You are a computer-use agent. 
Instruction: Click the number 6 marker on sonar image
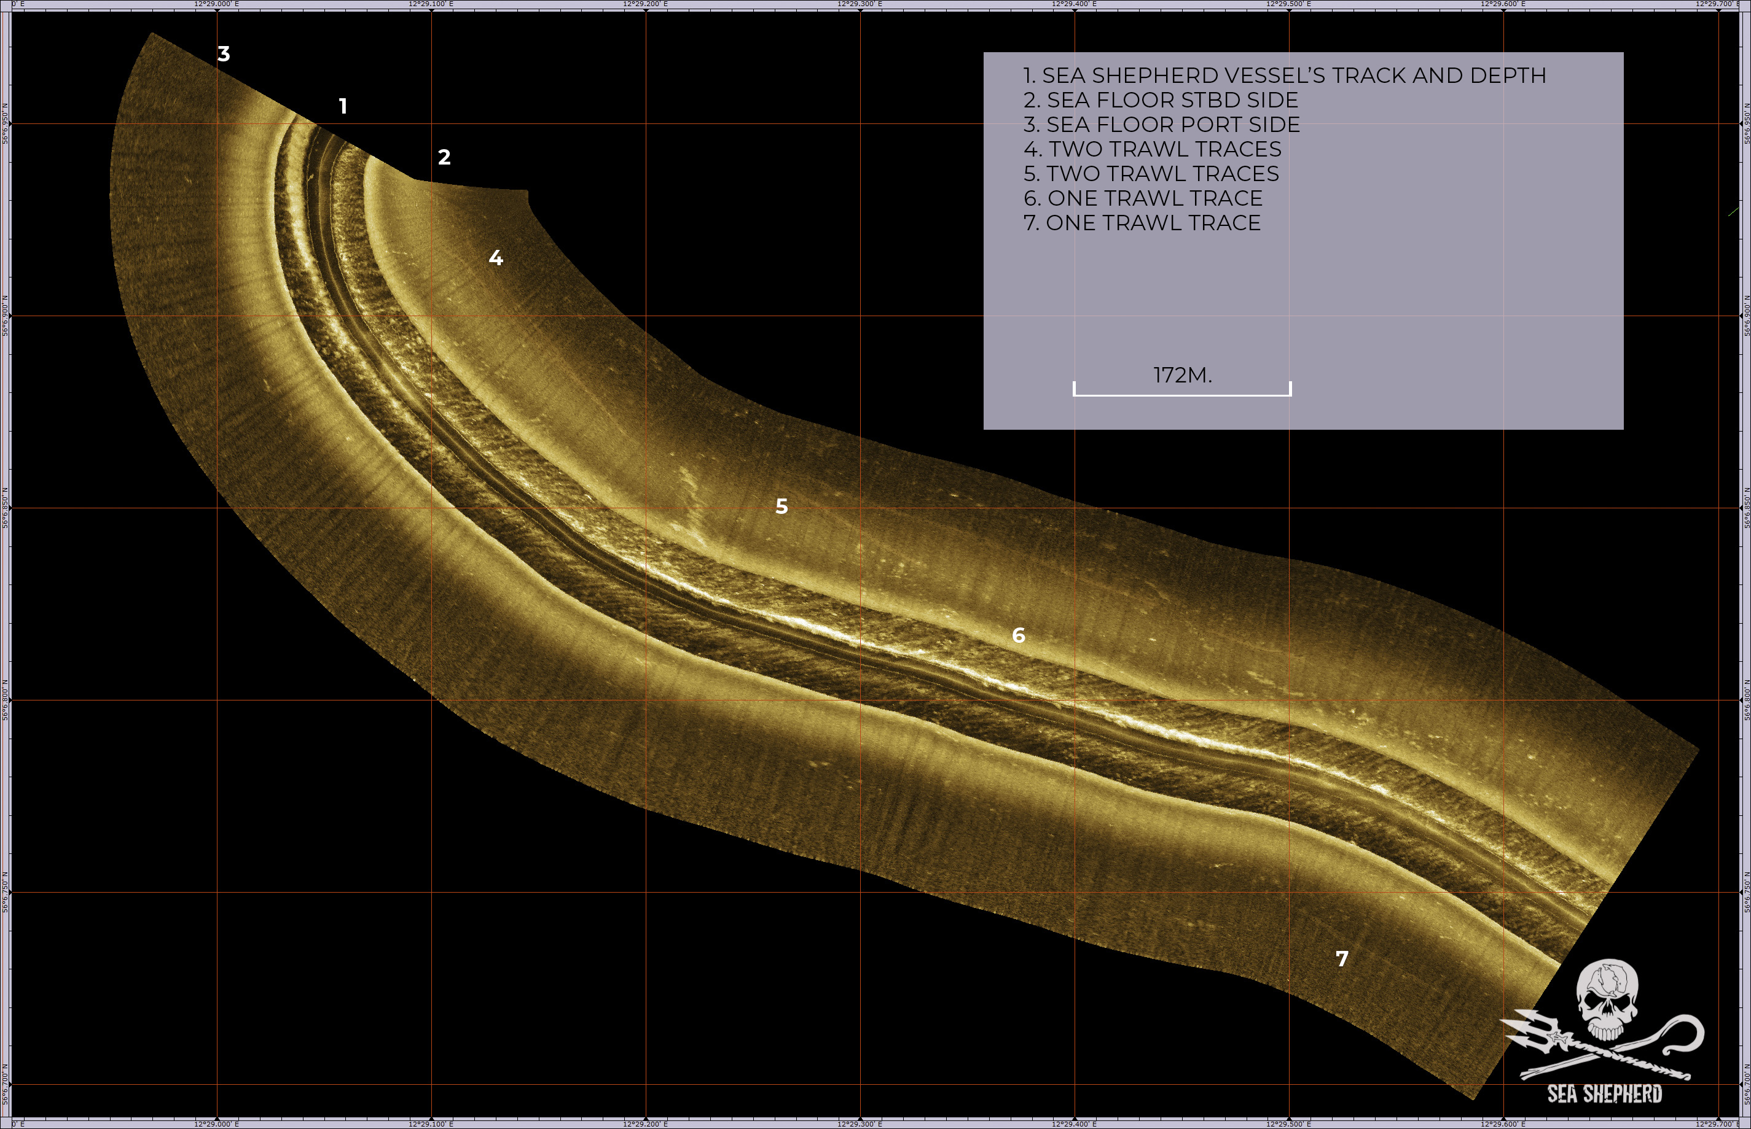click(x=1018, y=635)
